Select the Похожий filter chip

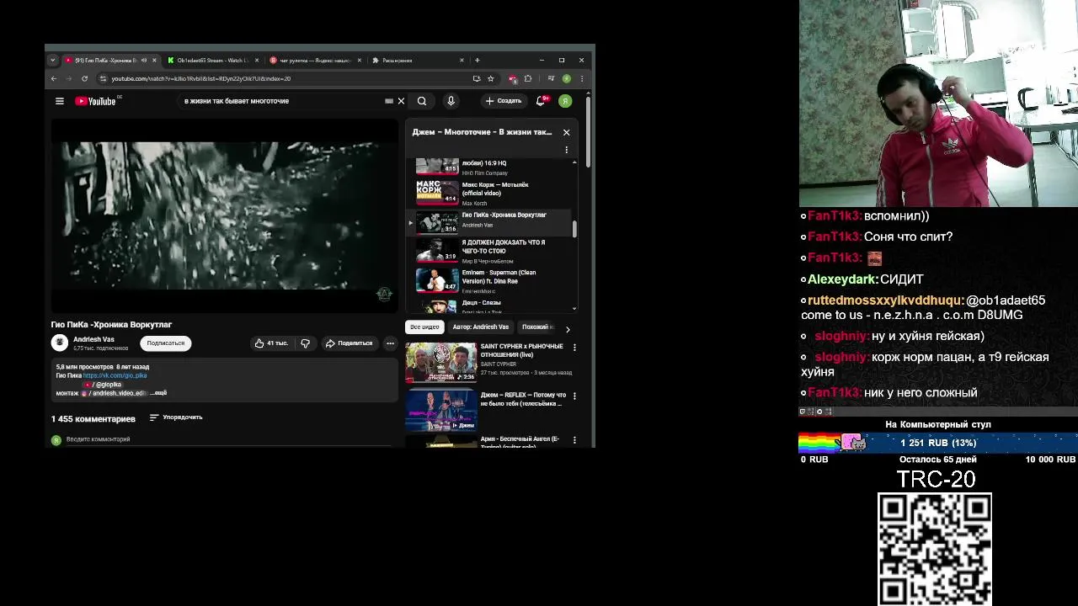[536, 327]
